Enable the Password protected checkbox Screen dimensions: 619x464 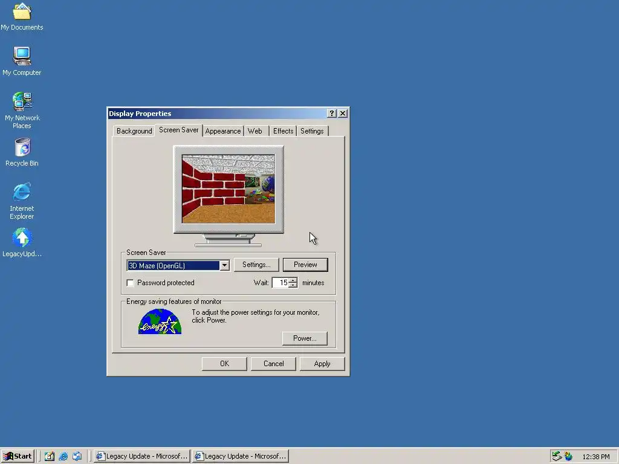[x=130, y=283]
